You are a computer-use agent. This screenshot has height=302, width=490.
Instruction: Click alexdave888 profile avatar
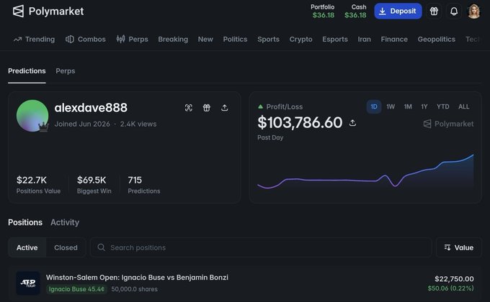point(32,116)
